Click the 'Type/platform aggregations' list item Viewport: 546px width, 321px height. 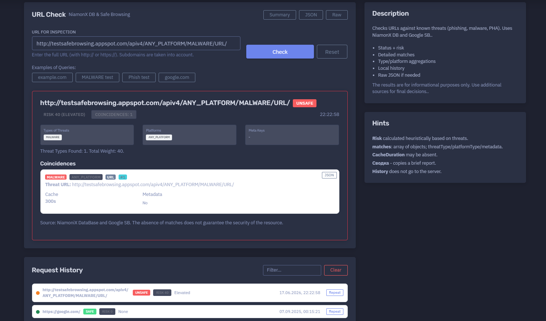click(x=407, y=61)
